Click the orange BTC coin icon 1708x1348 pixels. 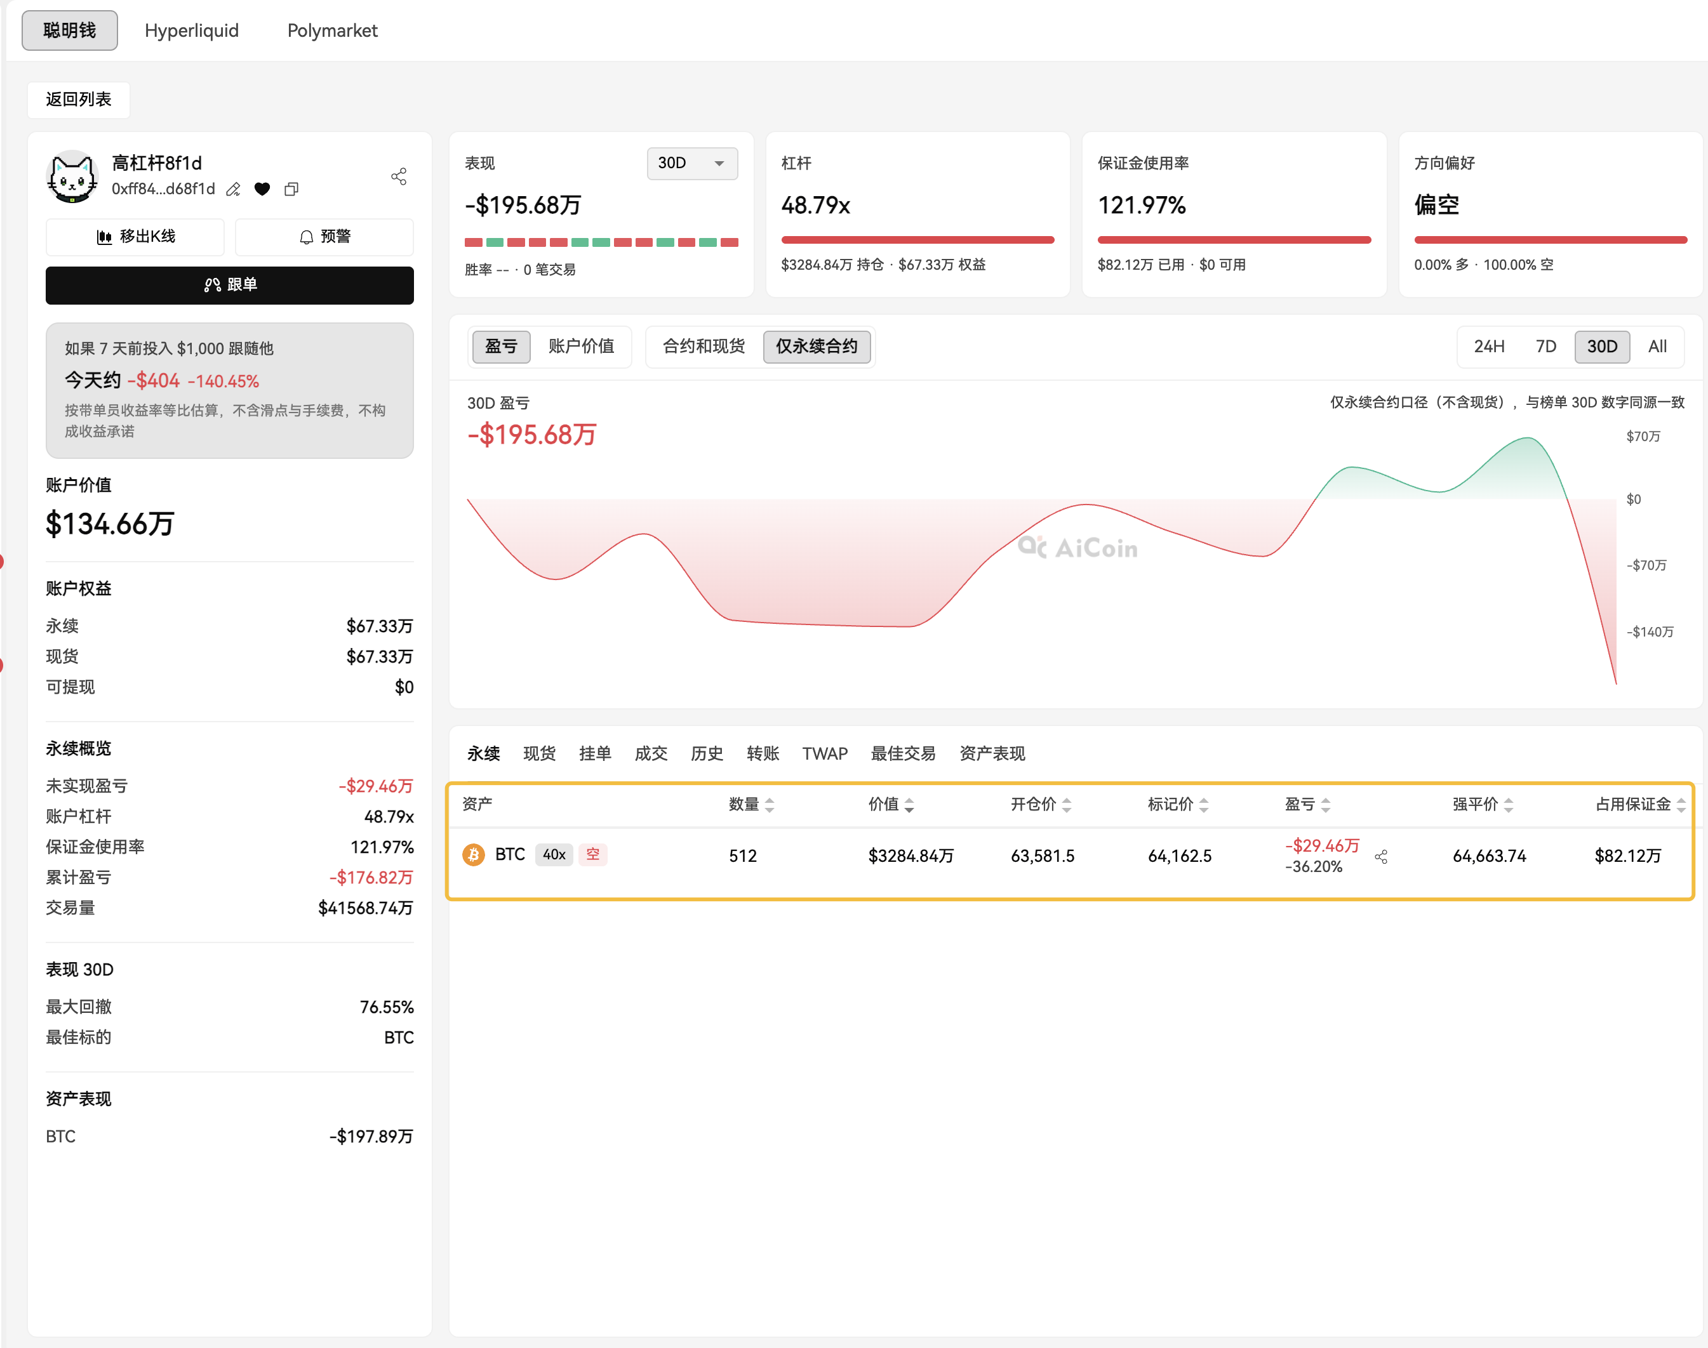click(x=474, y=855)
